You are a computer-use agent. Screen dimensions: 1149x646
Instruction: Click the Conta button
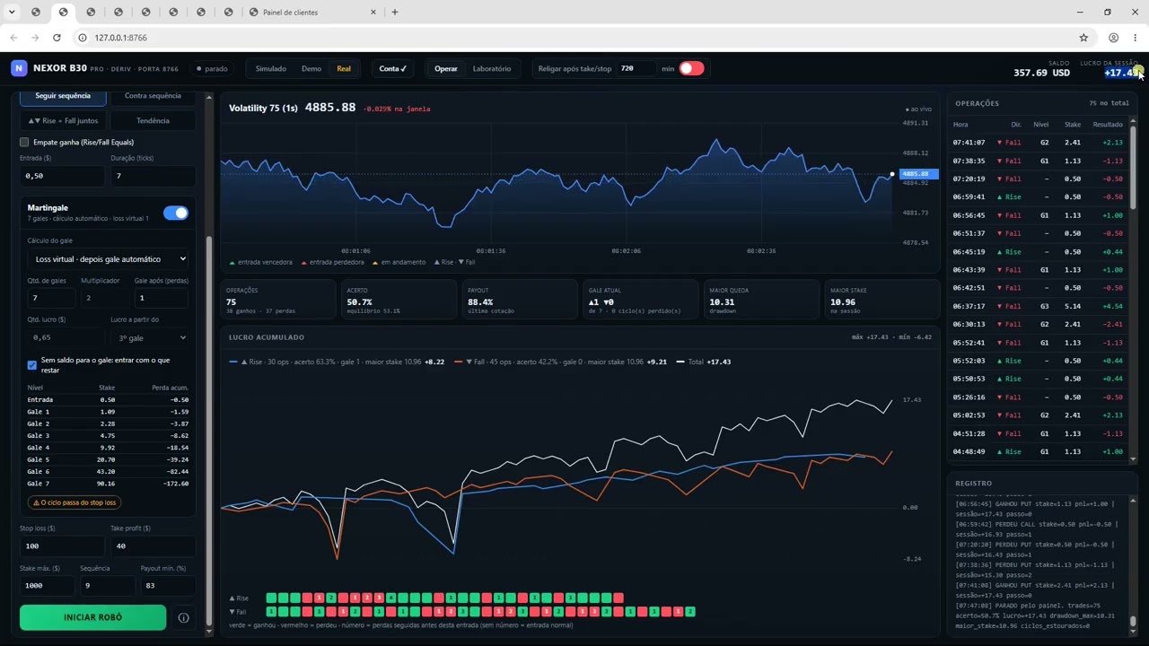click(393, 68)
